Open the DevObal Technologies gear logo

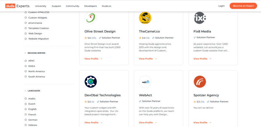[91, 82]
